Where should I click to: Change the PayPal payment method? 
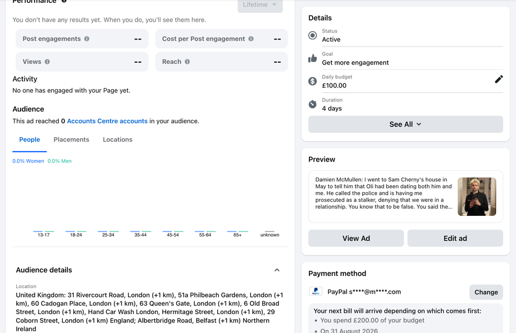[486, 292]
